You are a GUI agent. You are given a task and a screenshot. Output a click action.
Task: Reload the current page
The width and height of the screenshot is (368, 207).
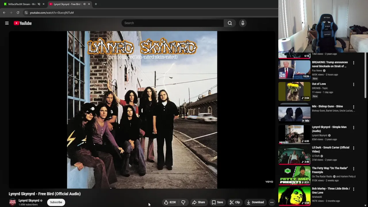[18, 13]
